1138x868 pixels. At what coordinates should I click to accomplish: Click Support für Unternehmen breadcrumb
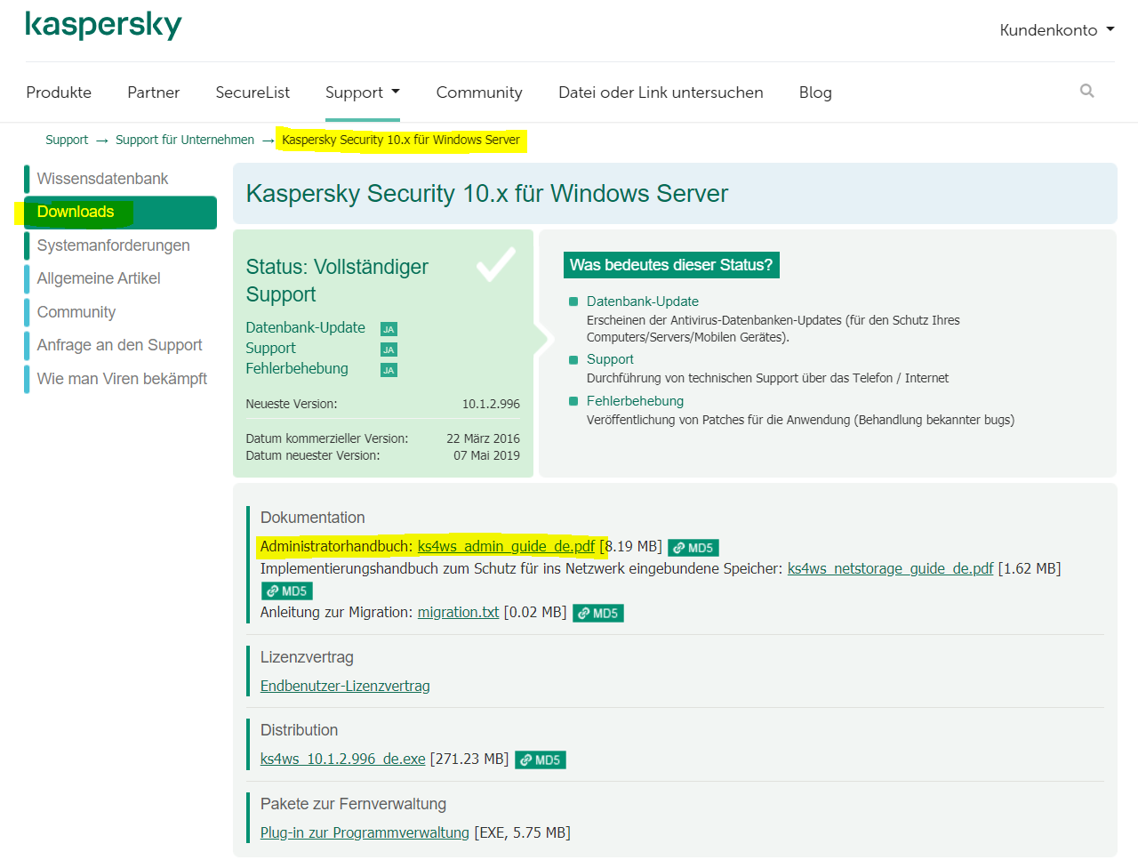(185, 140)
